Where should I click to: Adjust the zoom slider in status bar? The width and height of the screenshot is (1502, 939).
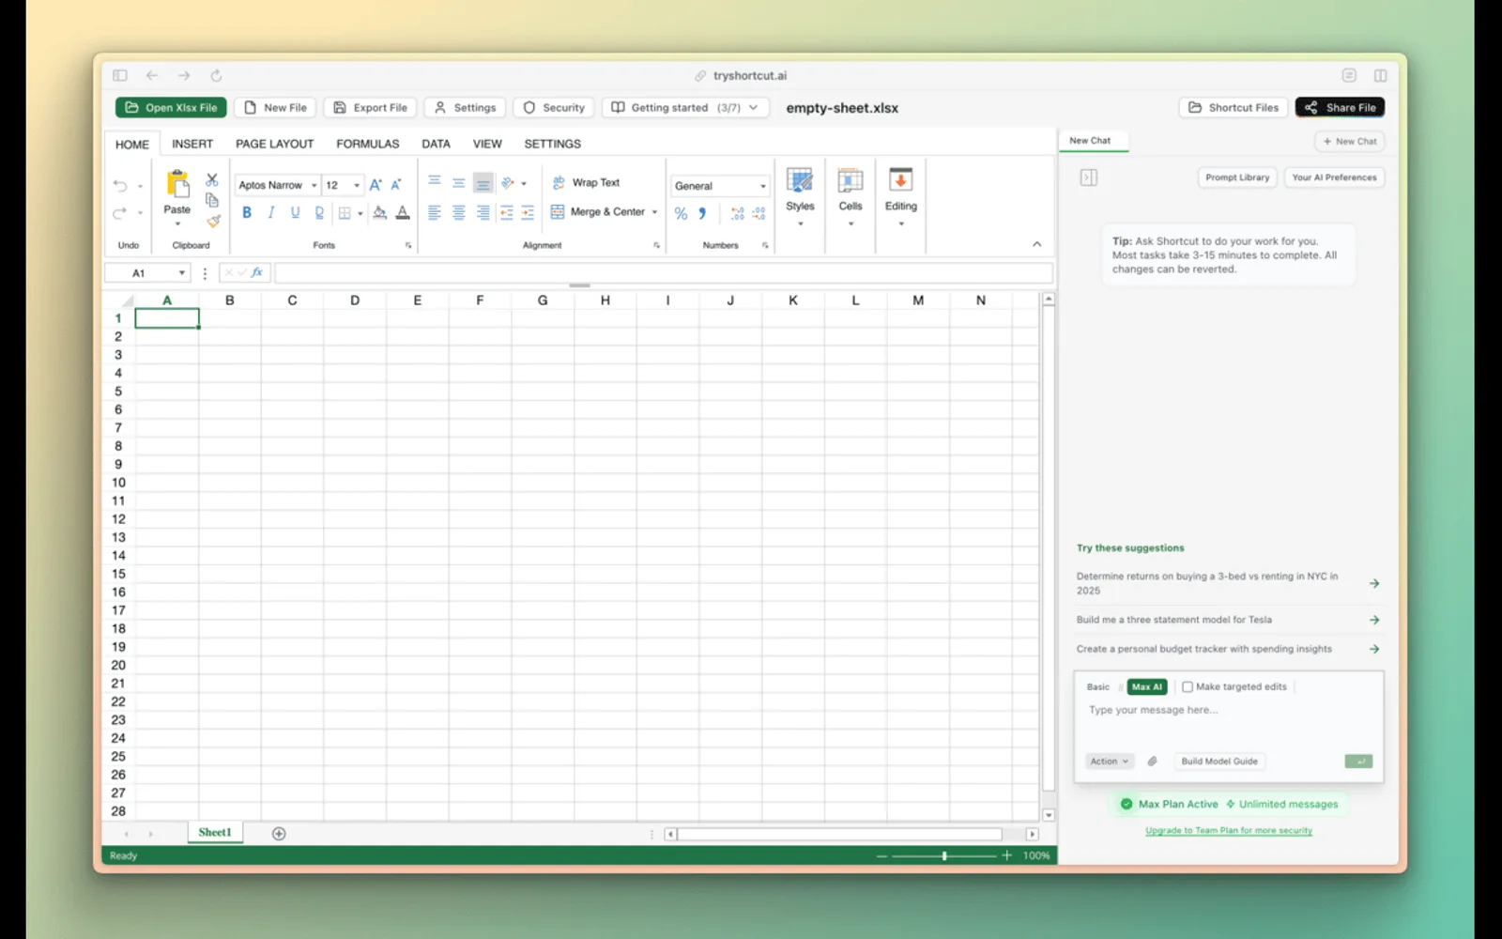[x=944, y=856]
